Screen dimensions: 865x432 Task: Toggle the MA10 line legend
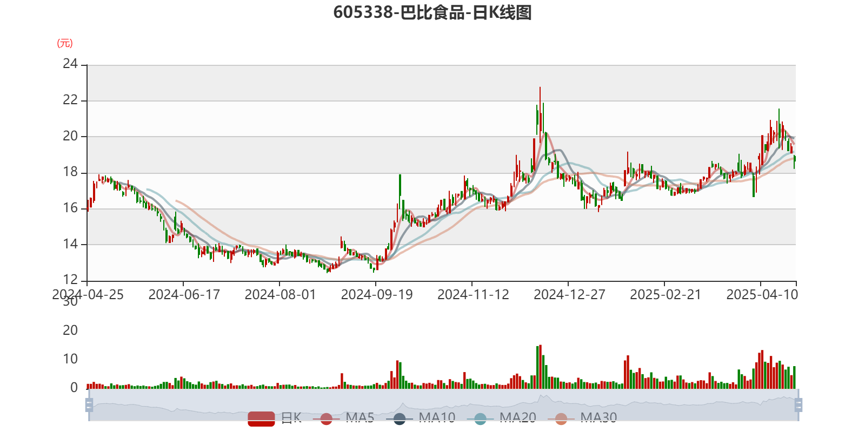tap(421, 418)
